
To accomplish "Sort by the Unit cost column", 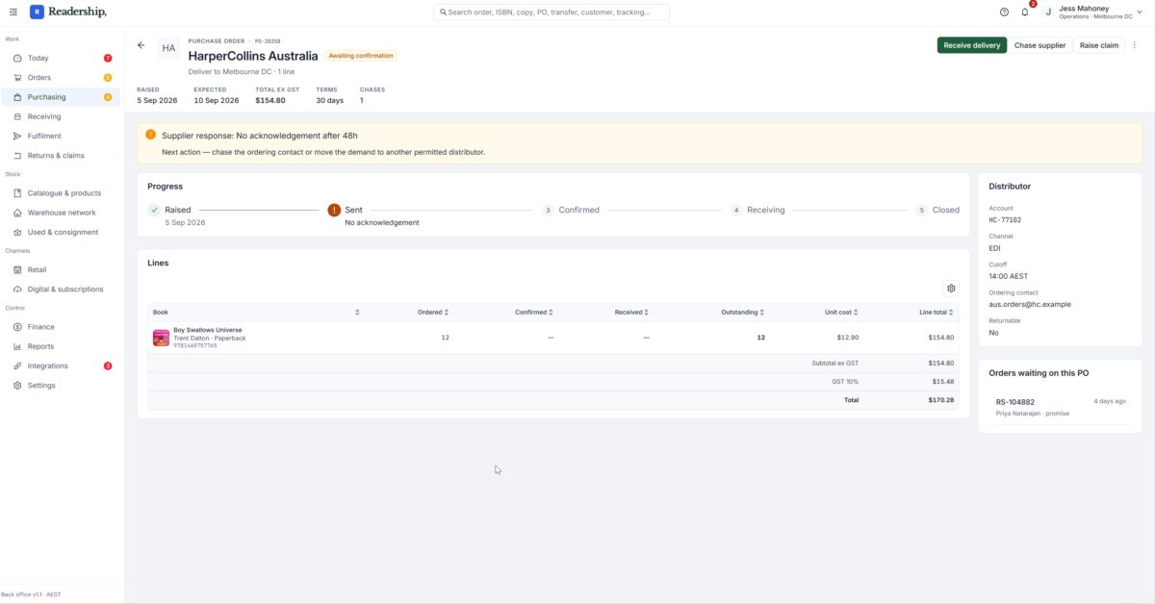I will coord(841,313).
